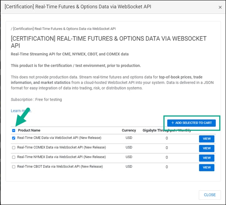Enable the Real-Time CBOT Data checkbox

click(14, 167)
